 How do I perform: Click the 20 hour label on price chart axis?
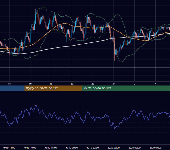(x=72, y=84)
